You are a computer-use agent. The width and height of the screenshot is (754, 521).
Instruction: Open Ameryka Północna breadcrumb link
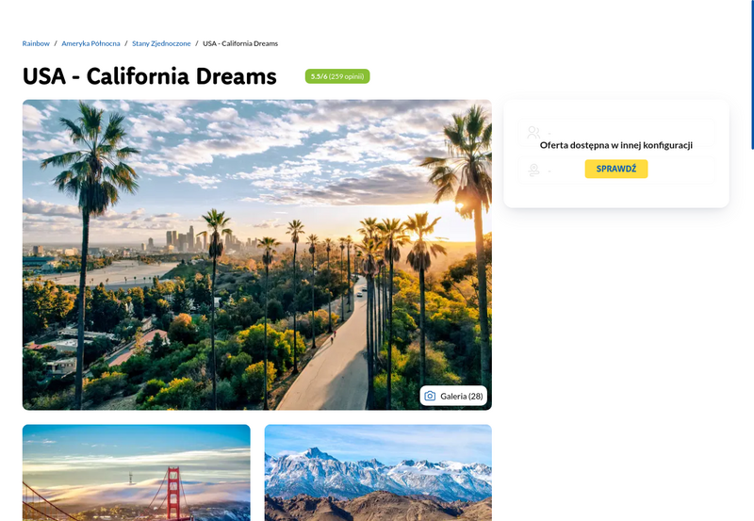90,43
